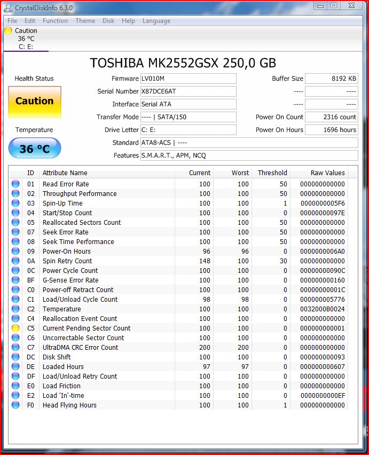The width and height of the screenshot is (369, 455).
Task: Click blue status icon for Power-off Retract Count
Action: click(15, 289)
